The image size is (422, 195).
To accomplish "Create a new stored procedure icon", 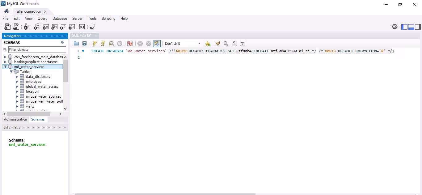I will click(x=63, y=27).
